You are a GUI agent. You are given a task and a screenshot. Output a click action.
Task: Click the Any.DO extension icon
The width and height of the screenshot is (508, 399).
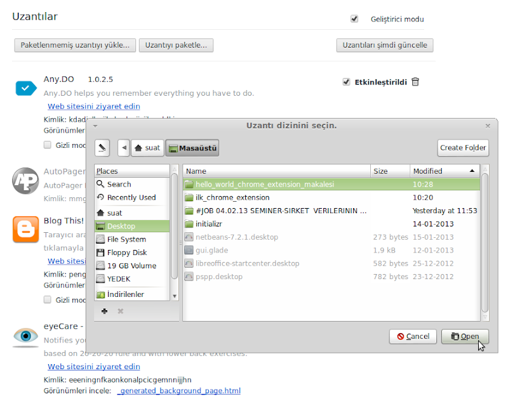[x=26, y=88]
